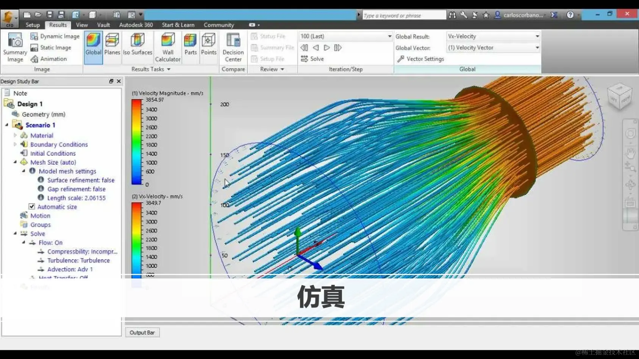Open the Start & Learn tab
639x359 pixels.
178,25
